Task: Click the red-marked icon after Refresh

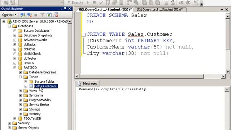Action: click(x=56, y=15)
